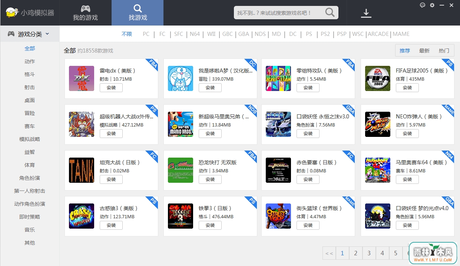The width and height of the screenshot is (460, 266).
Task: Click the Street Hoop 街头篮球 cover icon
Action: [x=278, y=216]
